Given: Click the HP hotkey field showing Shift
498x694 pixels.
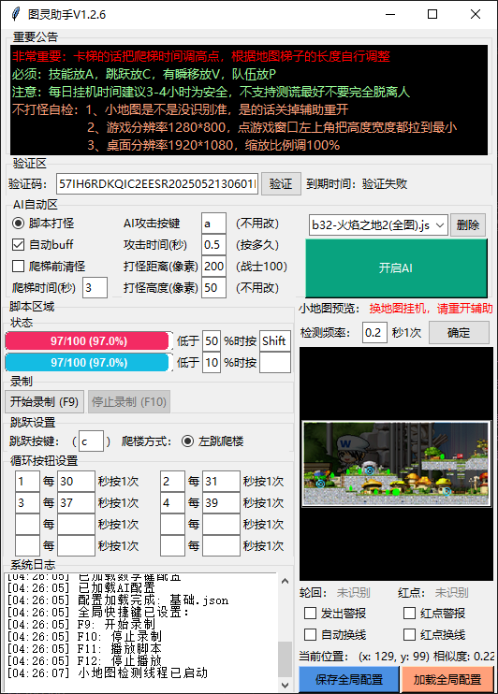Looking at the screenshot, I should point(275,340).
